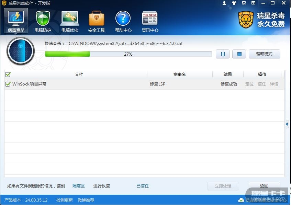291x205 pixels.
Task: Open 详情 for the WinSock item
Action: (274, 84)
